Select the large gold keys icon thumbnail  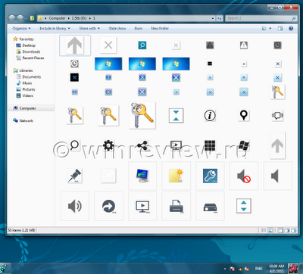(142, 116)
